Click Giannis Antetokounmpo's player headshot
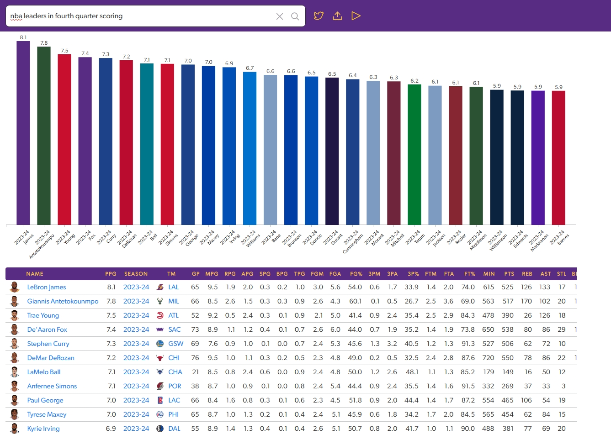611x434 pixels. 15,301
